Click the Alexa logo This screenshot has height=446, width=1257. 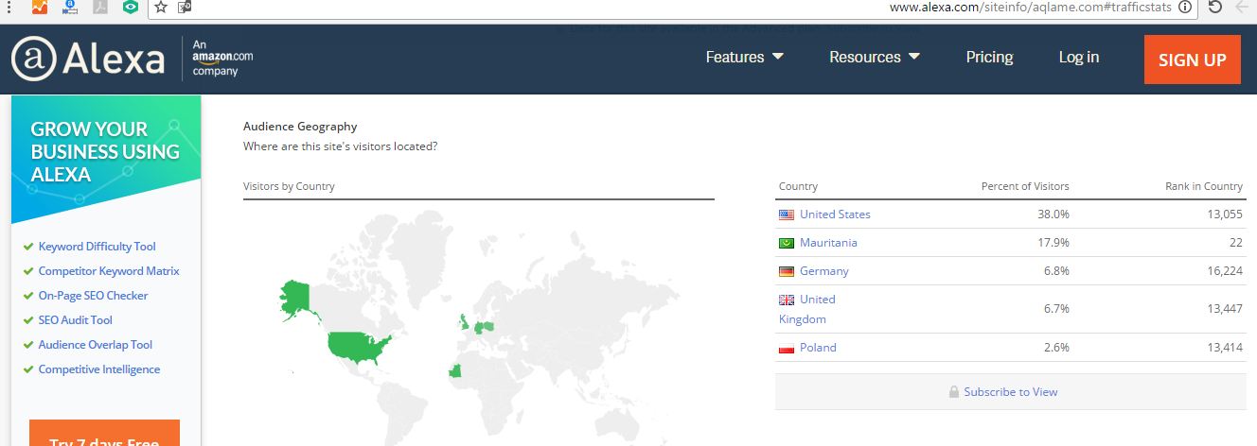click(88, 60)
